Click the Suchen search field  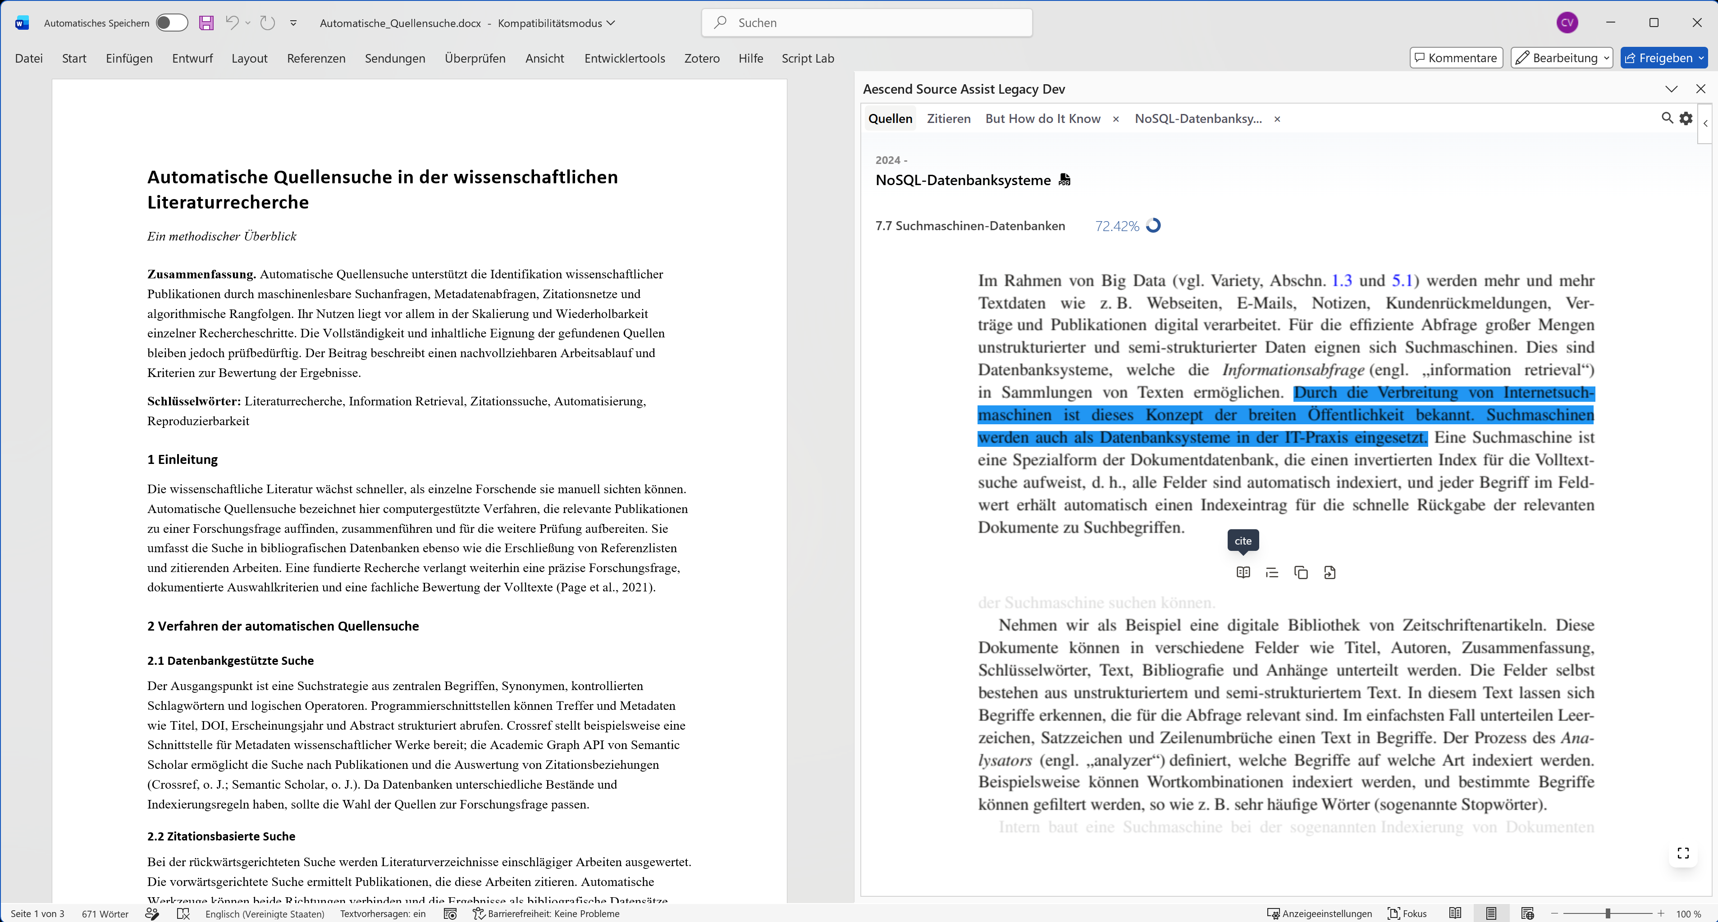866,23
